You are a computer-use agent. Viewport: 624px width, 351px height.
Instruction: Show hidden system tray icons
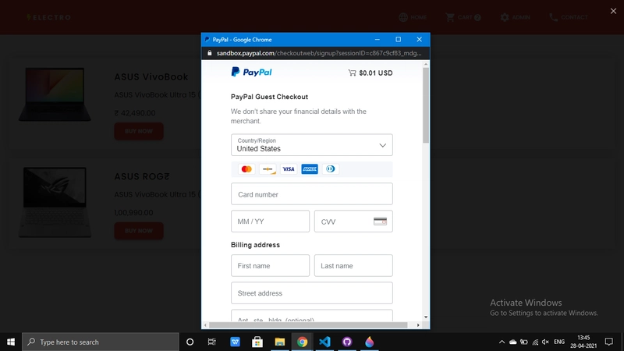pyautogui.click(x=502, y=342)
